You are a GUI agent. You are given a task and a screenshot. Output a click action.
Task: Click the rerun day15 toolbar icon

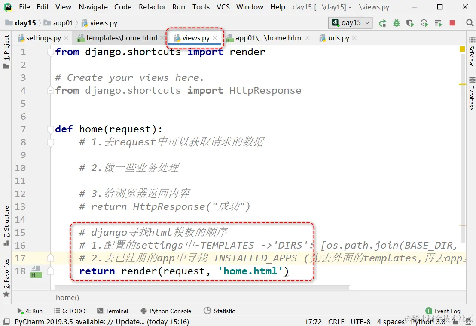click(382, 23)
